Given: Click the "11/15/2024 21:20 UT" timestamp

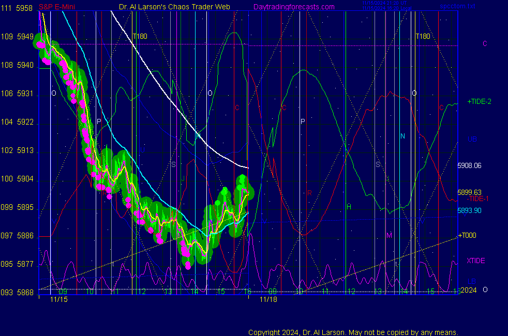Looking at the screenshot, I should coord(384,3).
